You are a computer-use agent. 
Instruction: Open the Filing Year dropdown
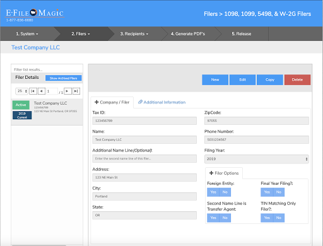[x=257, y=159]
